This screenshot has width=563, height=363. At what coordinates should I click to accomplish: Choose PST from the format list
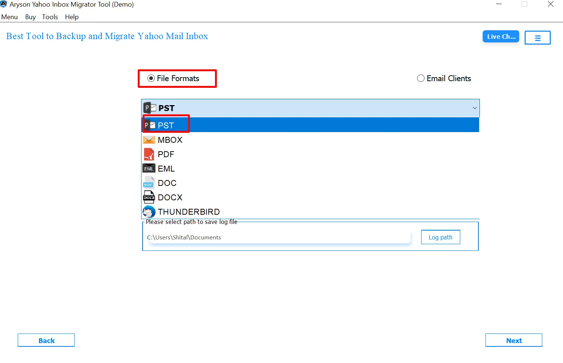click(x=311, y=125)
